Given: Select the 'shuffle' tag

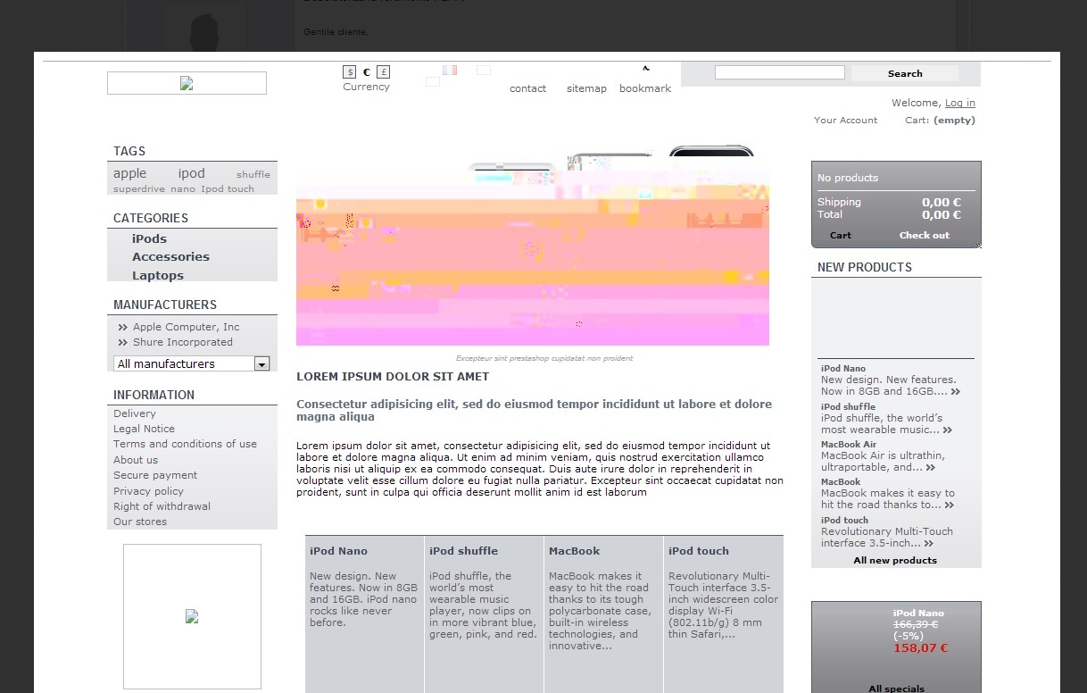Looking at the screenshot, I should pyautogui.click(x=253, y=175).
